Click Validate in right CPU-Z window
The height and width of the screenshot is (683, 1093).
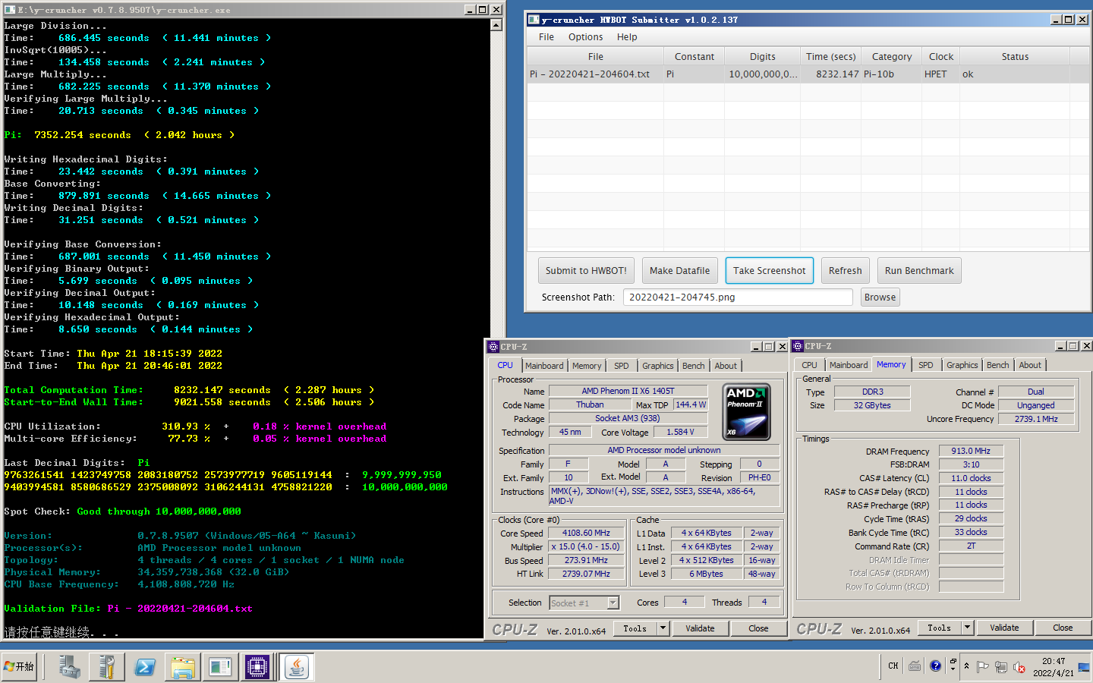point(1004,628)
